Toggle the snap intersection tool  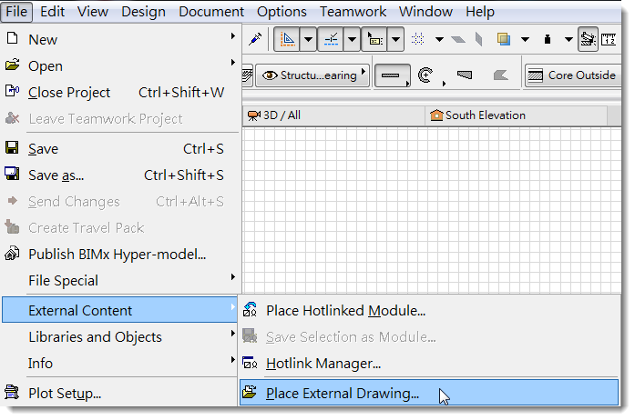331,39
